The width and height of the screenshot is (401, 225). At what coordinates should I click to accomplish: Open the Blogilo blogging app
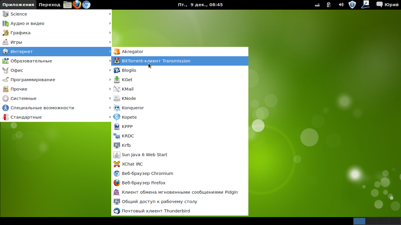pos(180,70)
